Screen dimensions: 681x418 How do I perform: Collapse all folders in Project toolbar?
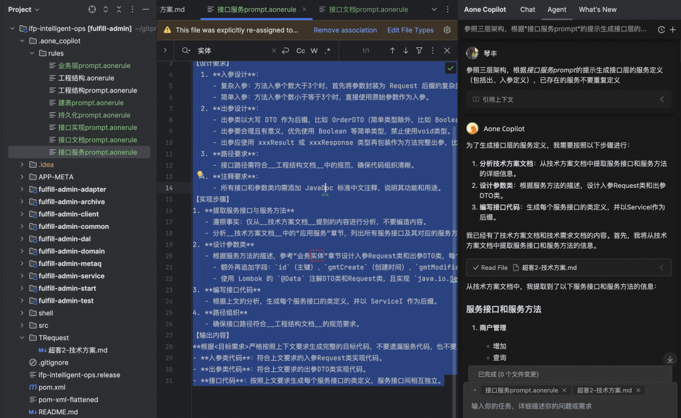[119, 9]
